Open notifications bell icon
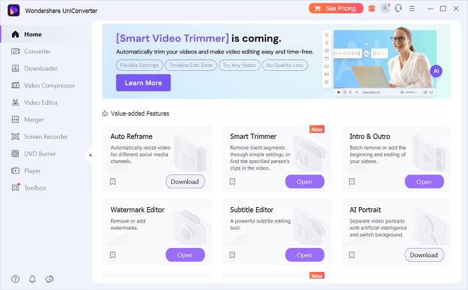Screen dimensions: 468x290 point(32,279)
